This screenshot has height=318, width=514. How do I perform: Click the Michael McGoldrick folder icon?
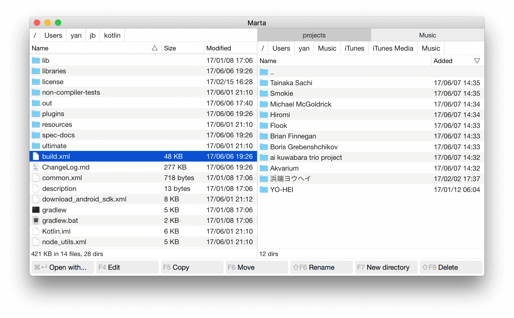(264, 104)
